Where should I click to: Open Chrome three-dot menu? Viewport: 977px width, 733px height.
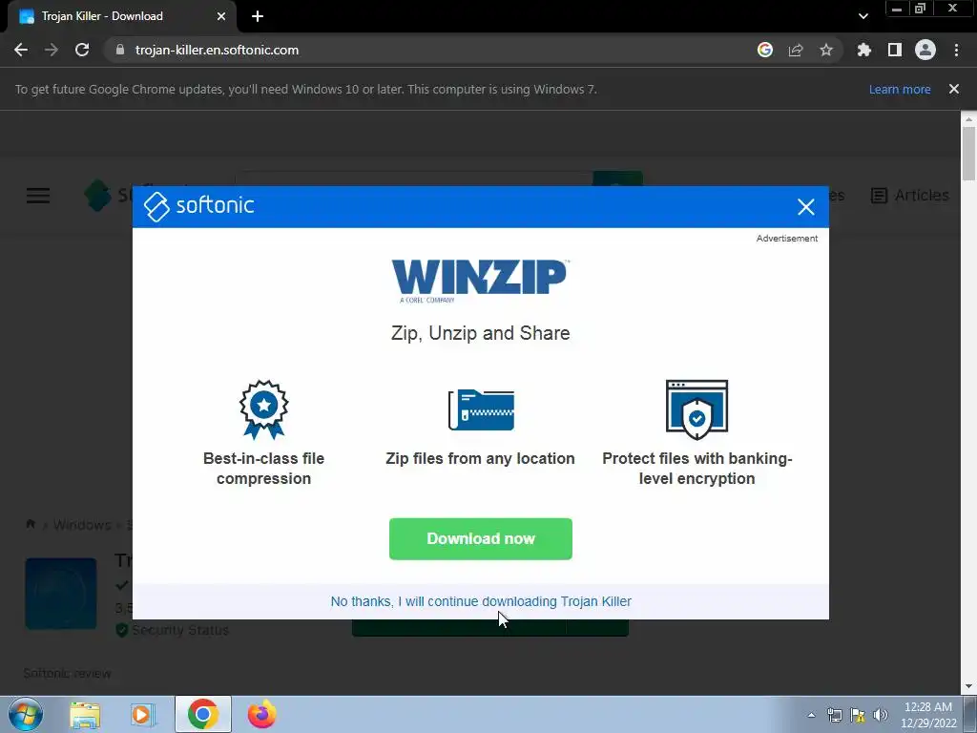click(956, 50)
